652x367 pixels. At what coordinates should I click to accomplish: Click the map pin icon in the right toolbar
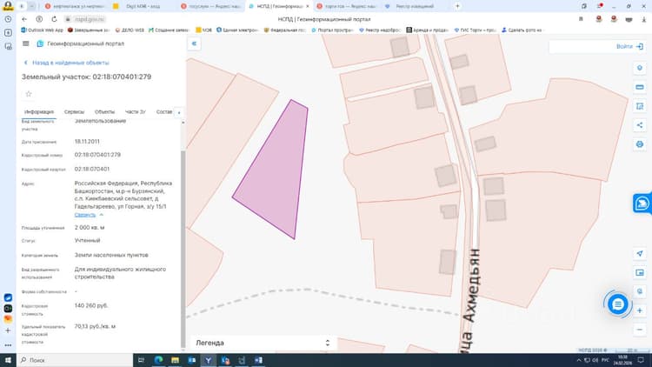[x=640, y=68]
